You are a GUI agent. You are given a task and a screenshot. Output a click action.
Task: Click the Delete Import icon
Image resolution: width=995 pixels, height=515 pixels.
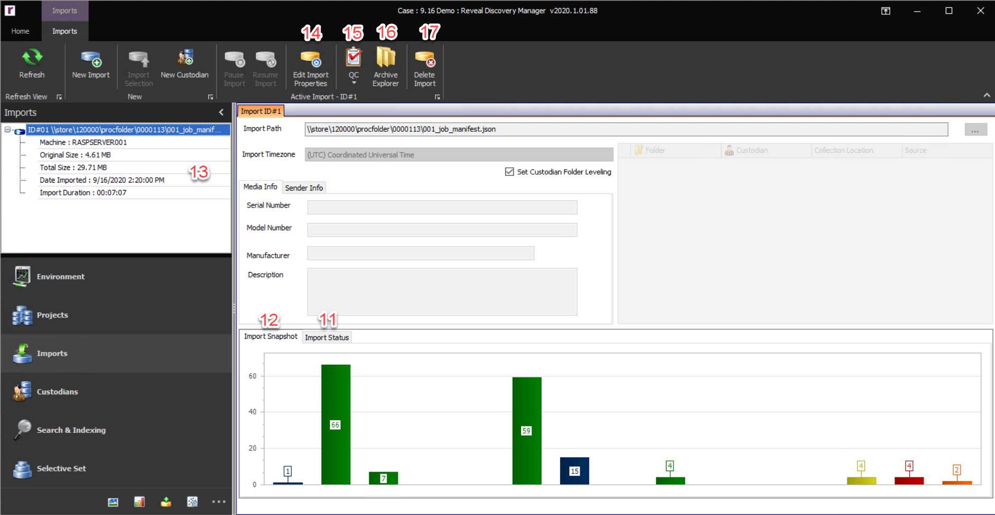pyautogui.click(x=425, y=58)
